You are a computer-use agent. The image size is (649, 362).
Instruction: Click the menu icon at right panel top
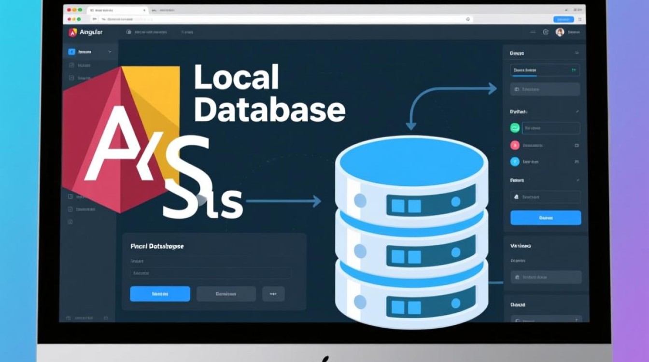(576, 53)
